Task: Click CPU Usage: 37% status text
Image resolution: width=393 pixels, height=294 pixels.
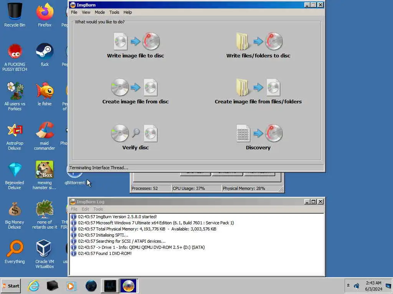Action: point(189,188)
